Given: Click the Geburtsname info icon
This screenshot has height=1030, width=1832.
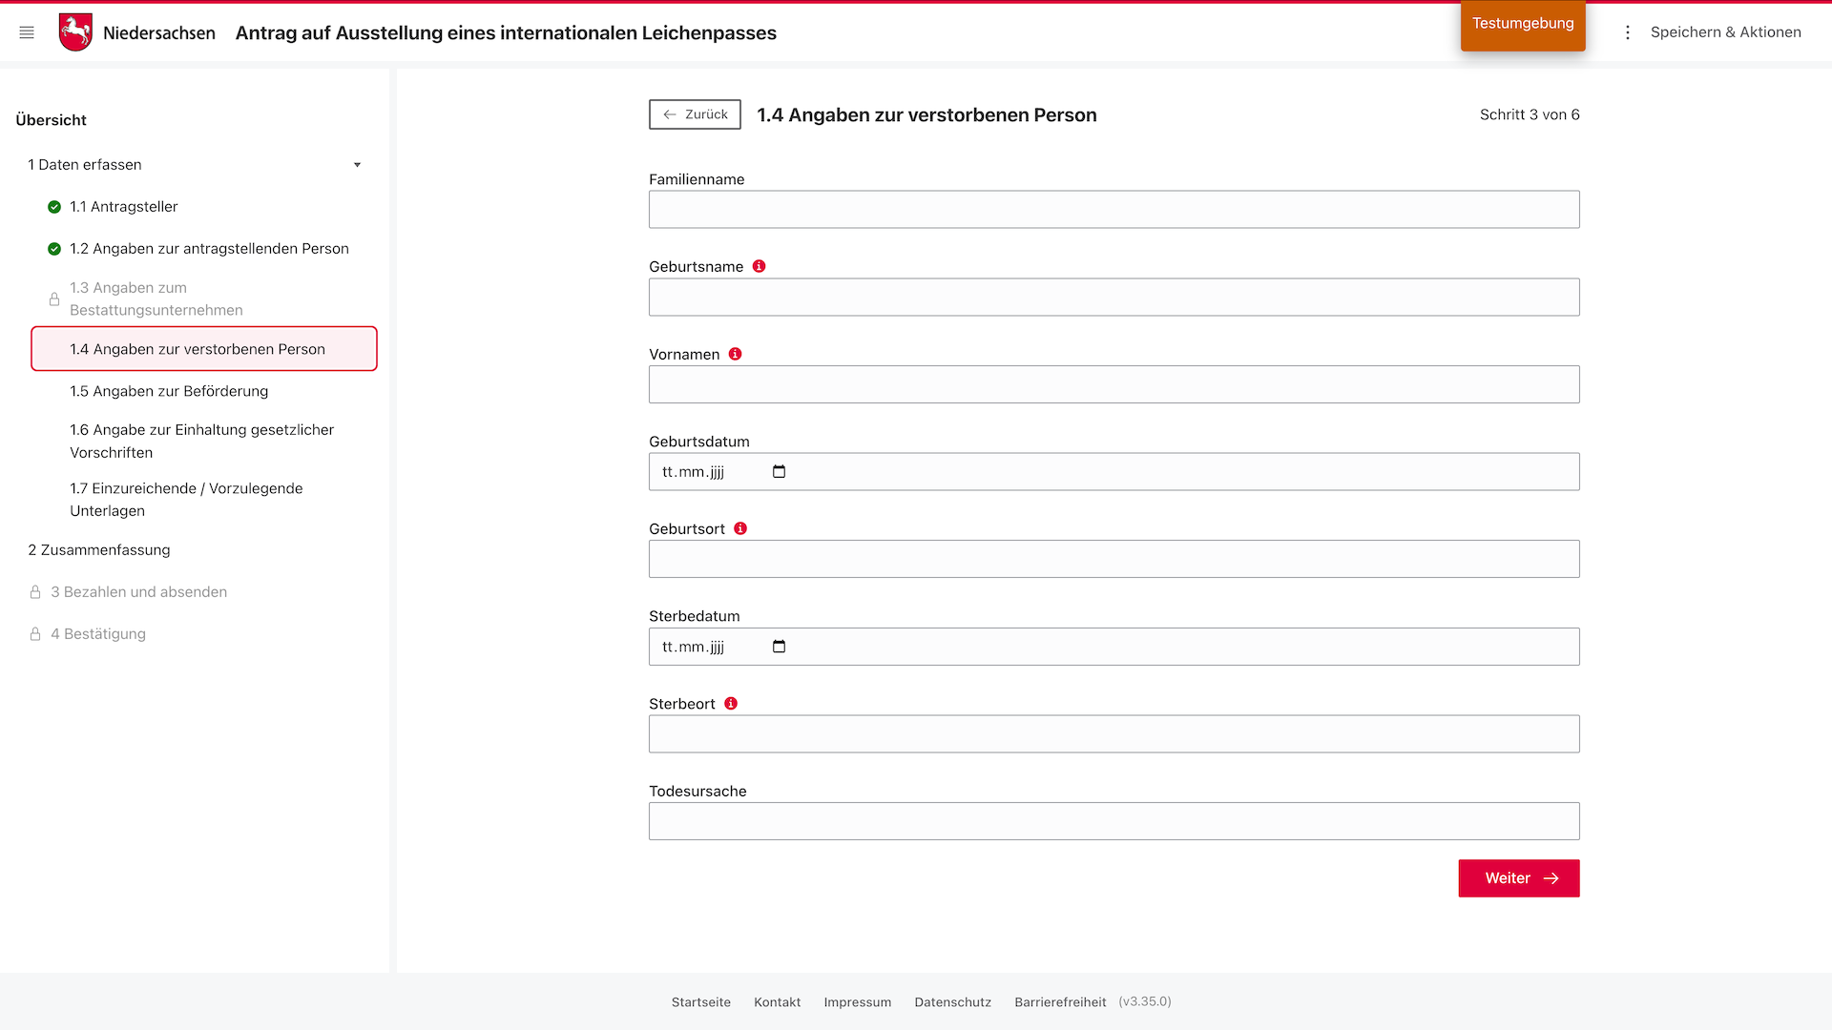Looking at the screenshot, I should pos(760,266).
